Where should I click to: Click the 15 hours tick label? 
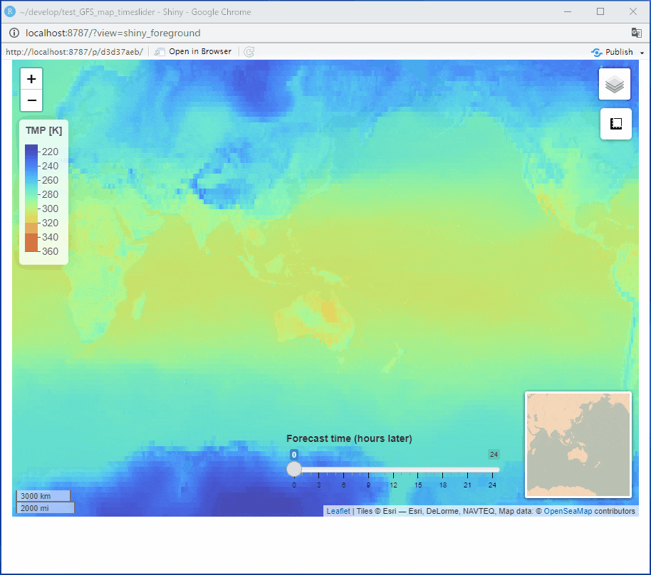click(x=418, y=485)
